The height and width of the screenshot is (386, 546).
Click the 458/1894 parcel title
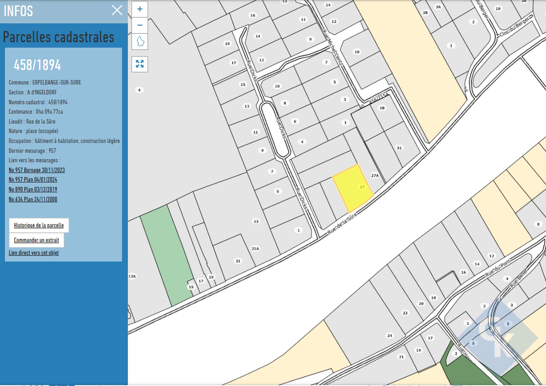[37, 65]
